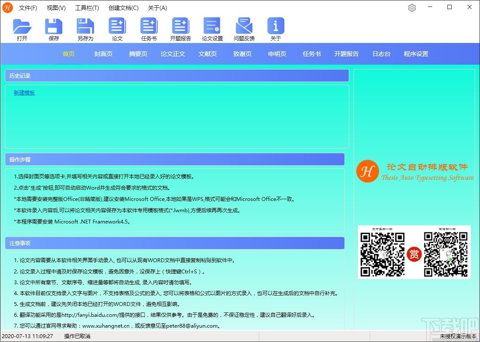
Task: Switch to the 封面页 tab
Action: pyautogui.click(x=103, y=54)
